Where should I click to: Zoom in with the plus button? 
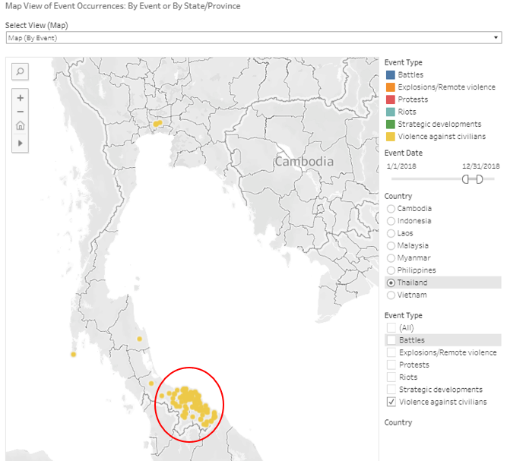click(x=21, y=98)
